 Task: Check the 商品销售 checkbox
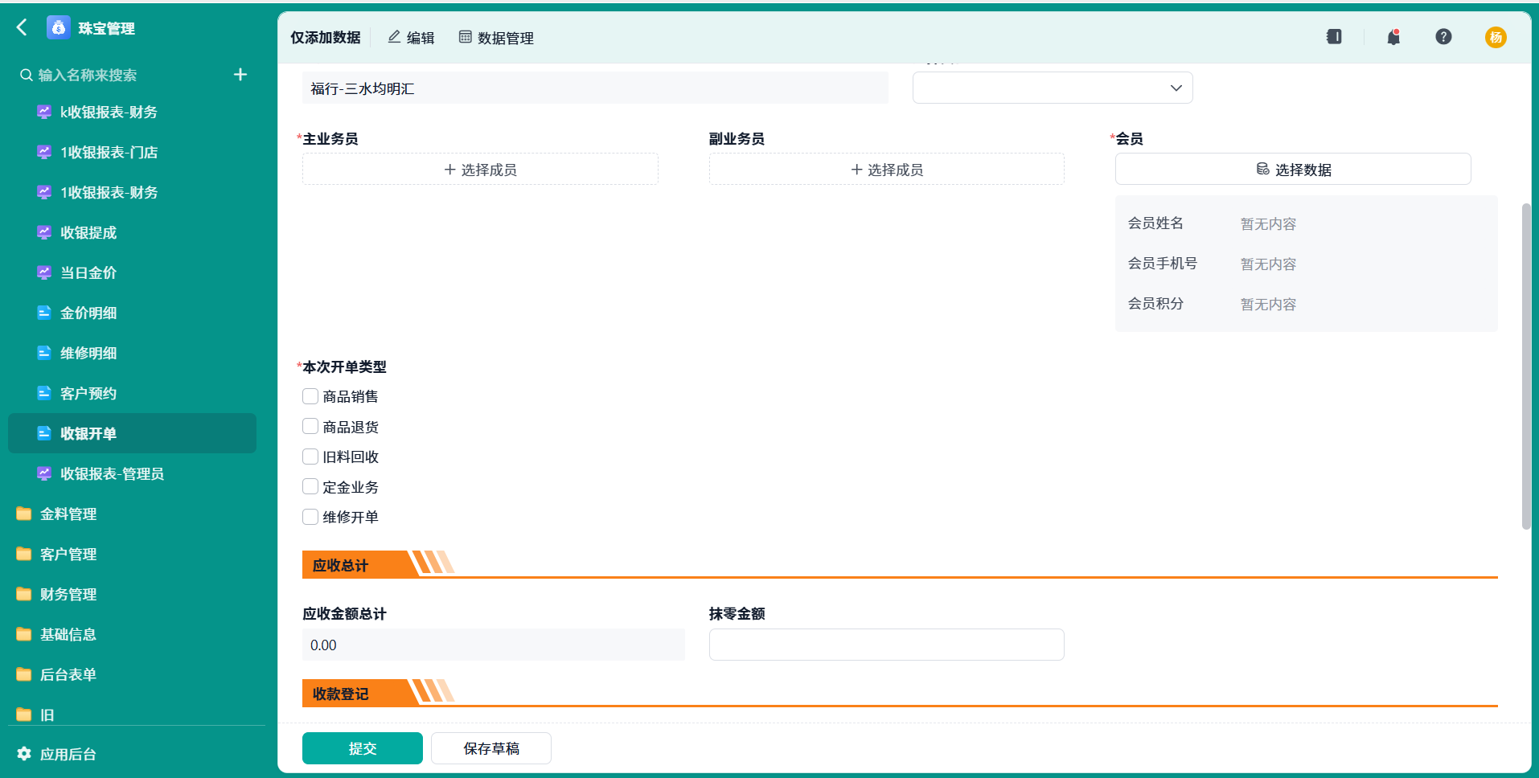(310, 396)
